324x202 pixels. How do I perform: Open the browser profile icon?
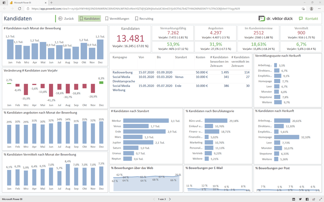point(311,9)
